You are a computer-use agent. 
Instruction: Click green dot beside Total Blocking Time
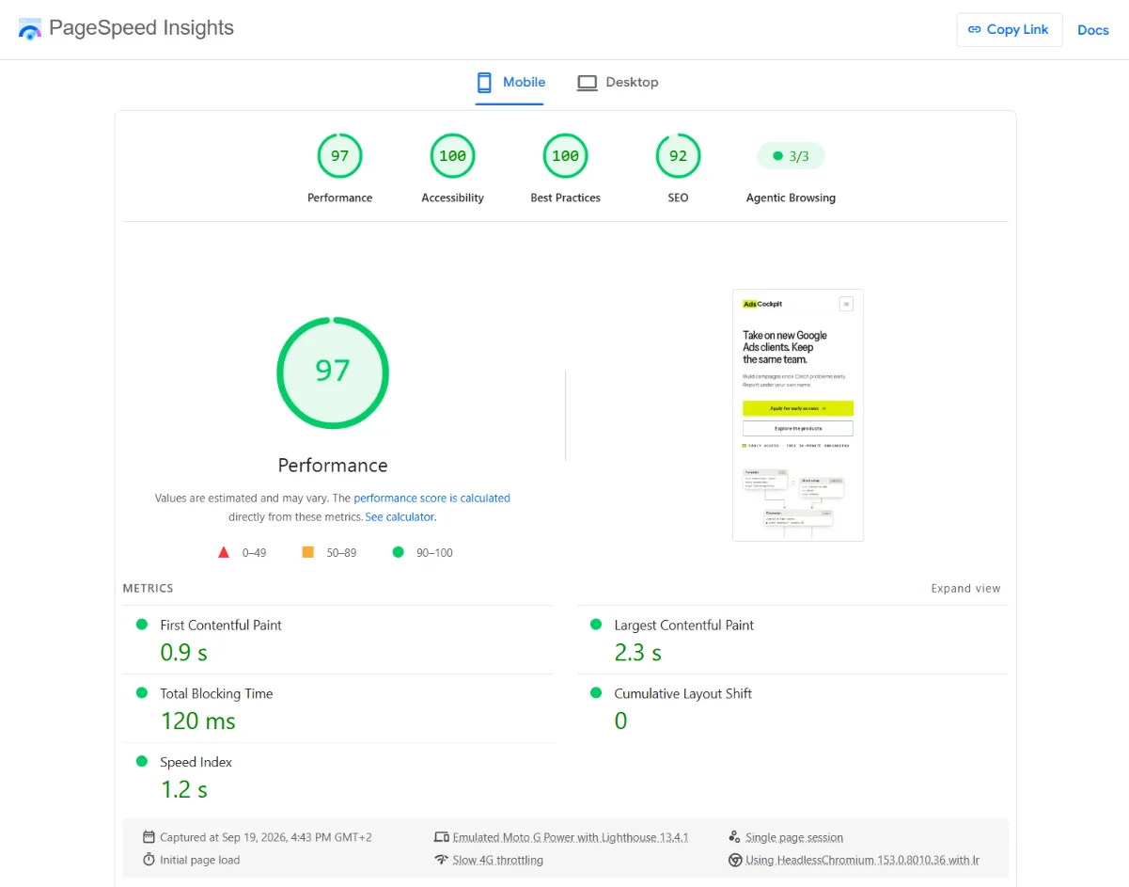[142, 692]
